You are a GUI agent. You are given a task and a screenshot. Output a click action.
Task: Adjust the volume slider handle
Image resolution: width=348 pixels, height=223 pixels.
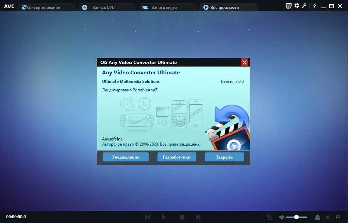pyautogui.click(x=296, y=217)
